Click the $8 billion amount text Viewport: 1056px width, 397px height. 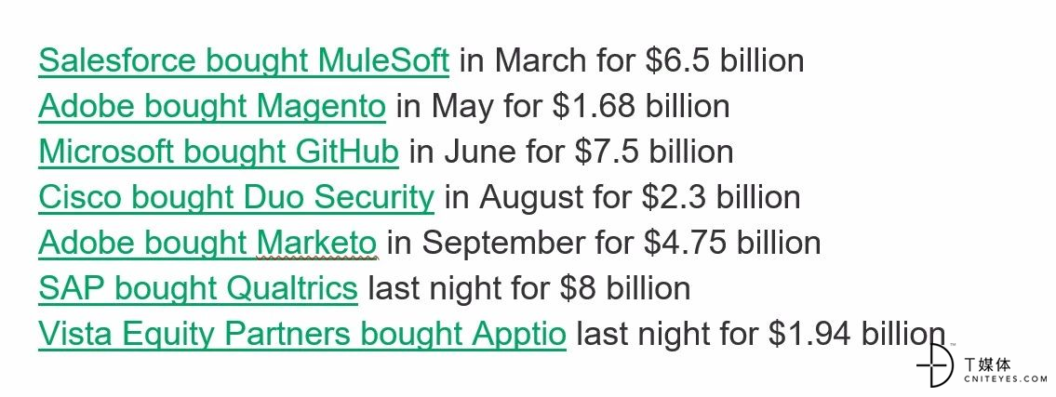pos(625,288)
